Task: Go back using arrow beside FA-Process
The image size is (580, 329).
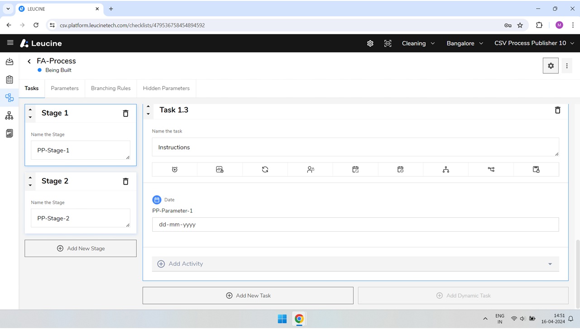Action: (x=29, y=61)
